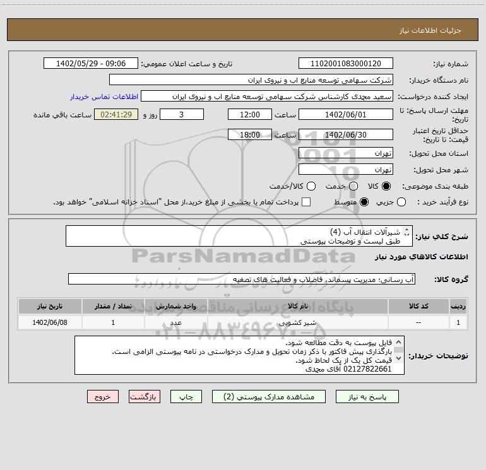Screen dimensions: 486x470
Task: Open مشاهده مدارک پیوستی (2) button
Action: [269, 397]
